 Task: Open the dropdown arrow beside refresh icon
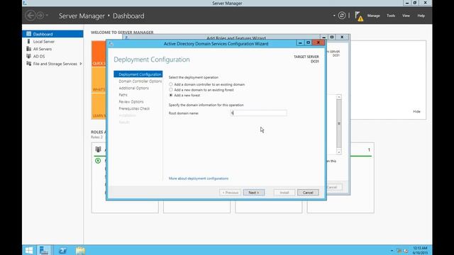pos(334,16)
